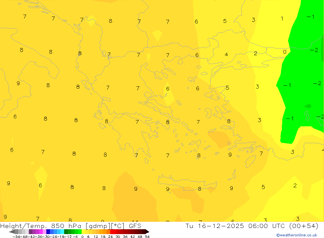Click the '48' legend scale label

pyautogui.click(x=140, y=237)
